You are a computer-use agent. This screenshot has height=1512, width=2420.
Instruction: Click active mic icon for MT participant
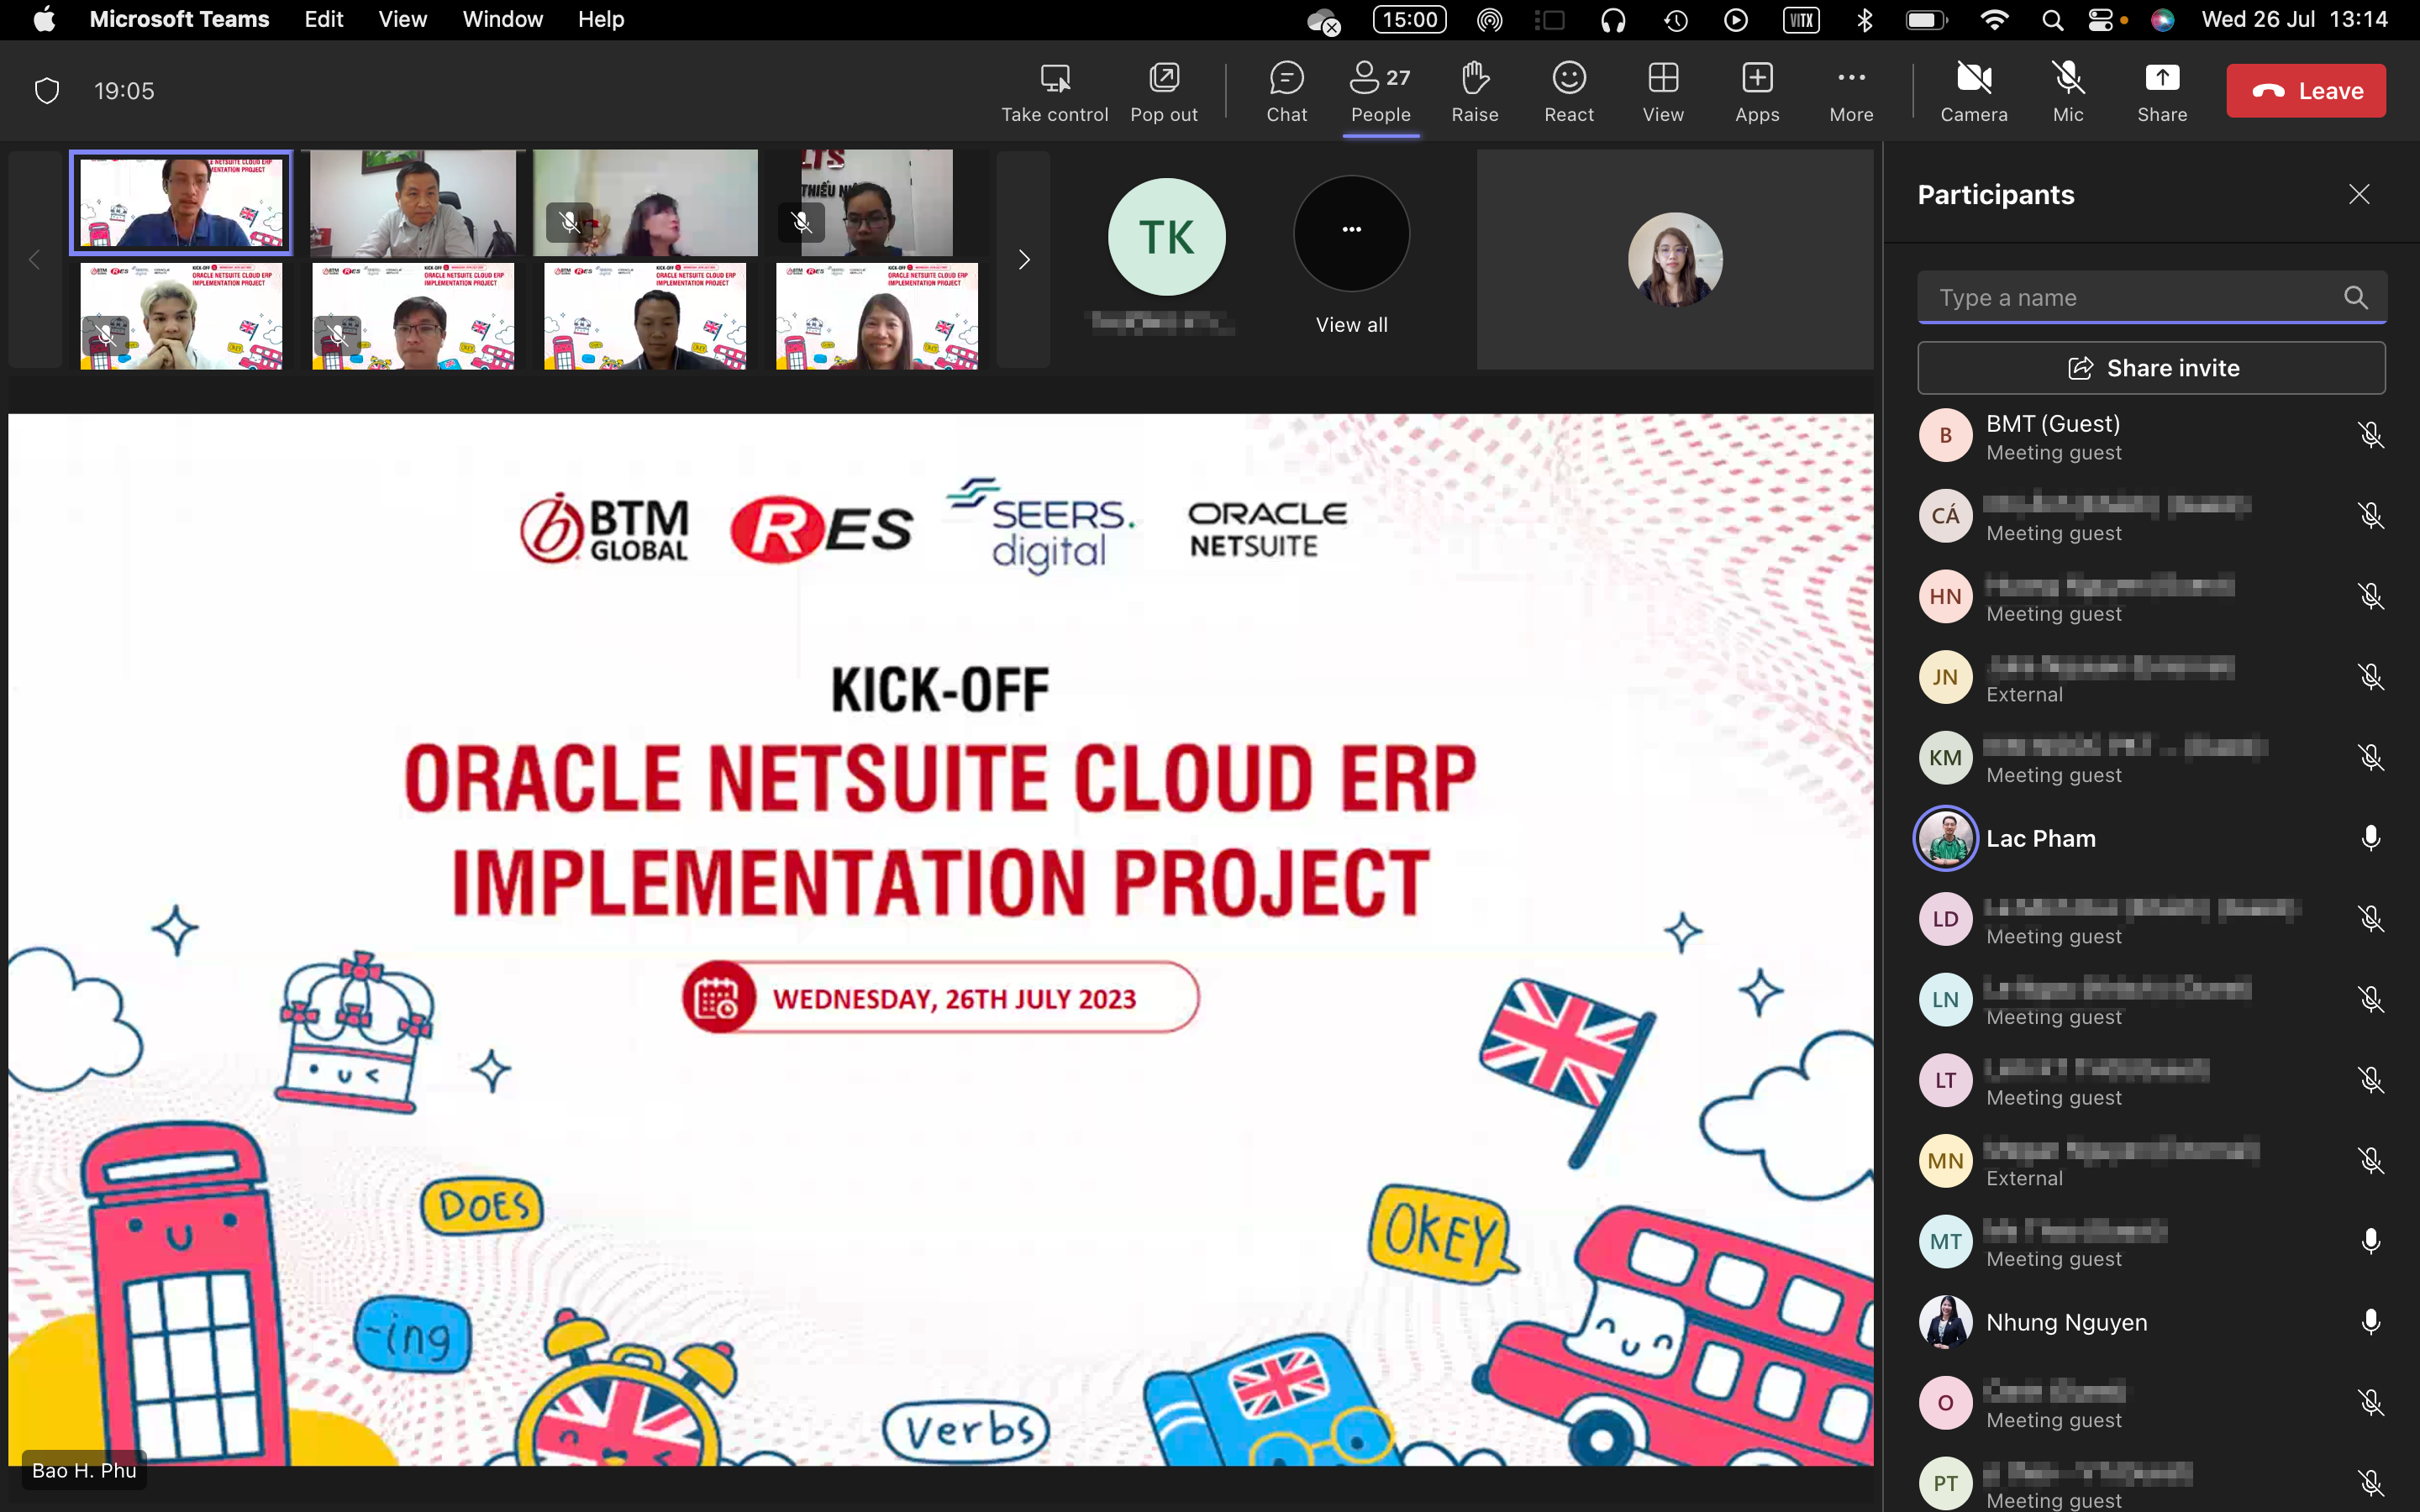2370,1241
